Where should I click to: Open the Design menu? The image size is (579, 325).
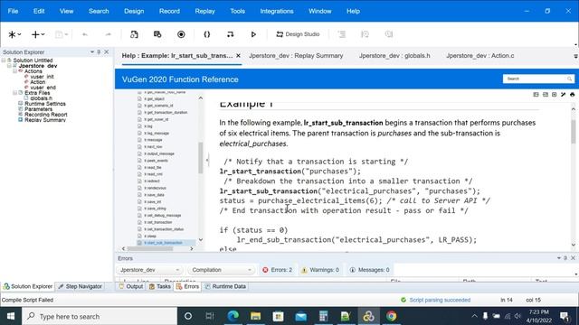coord(134,11)
